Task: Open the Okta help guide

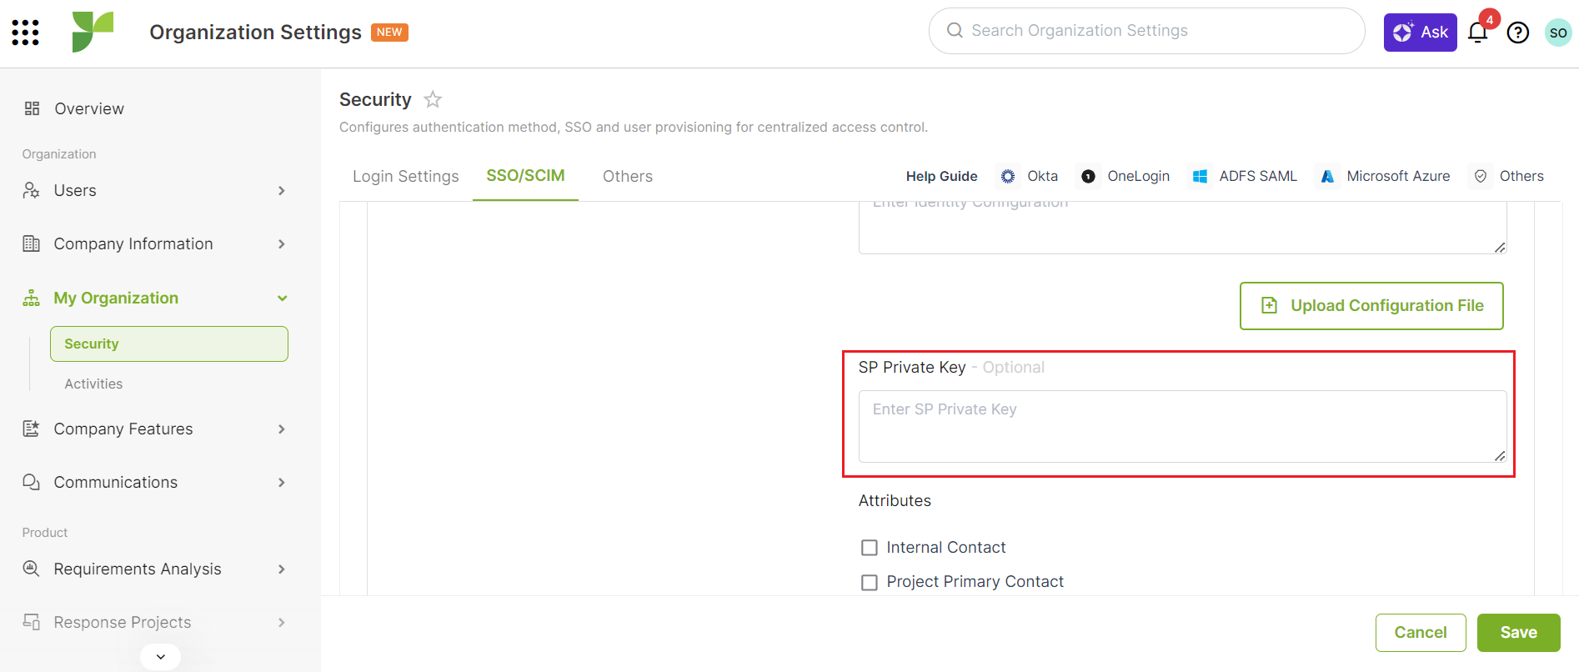Action: click(1028, 176)
